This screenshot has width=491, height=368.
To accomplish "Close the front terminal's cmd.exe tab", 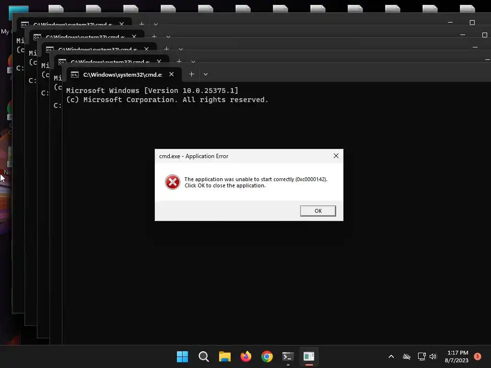I will coord(171,74).
